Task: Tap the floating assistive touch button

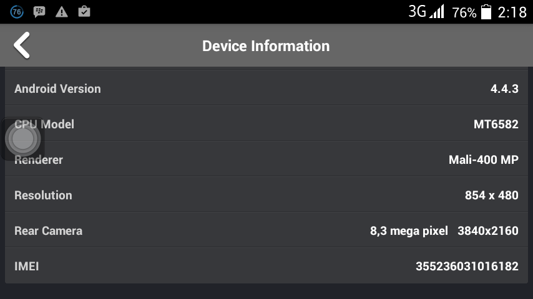Action: [x=23, y=139]
